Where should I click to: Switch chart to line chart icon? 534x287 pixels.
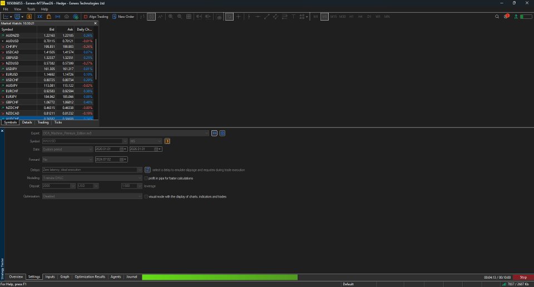[x=160, y=16]
